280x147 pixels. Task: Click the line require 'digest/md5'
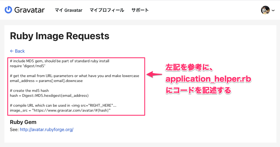(28, 66)
